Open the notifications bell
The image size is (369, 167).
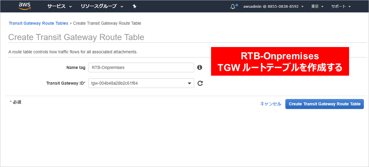pos(233,6)
